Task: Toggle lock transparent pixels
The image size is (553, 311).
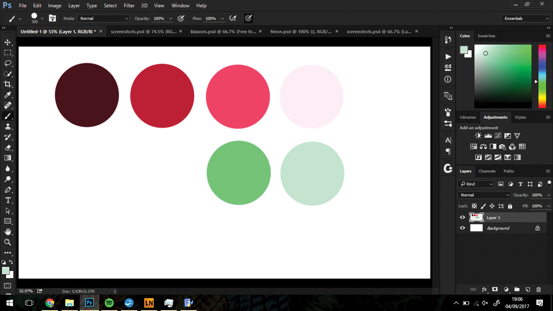Action: point(474,206)
